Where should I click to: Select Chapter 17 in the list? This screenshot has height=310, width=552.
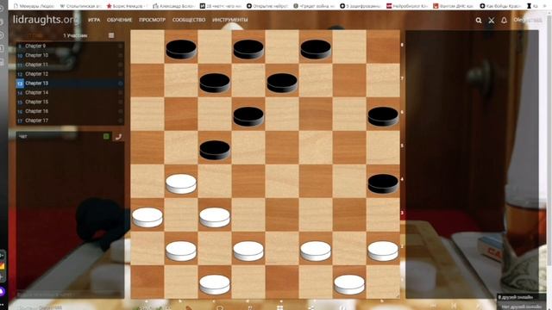[x=70, y=121]
